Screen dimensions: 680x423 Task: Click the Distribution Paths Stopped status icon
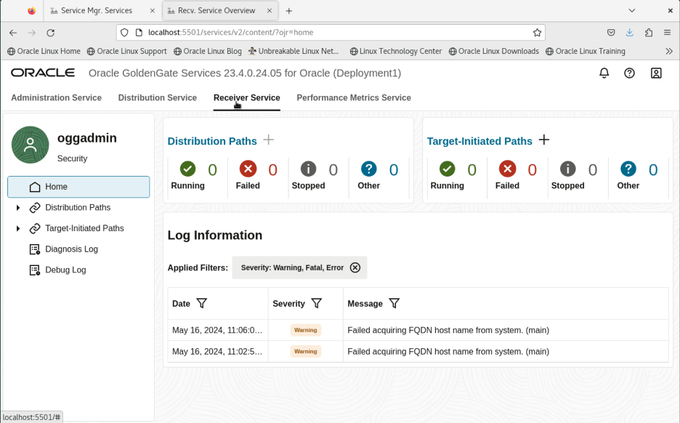click(x=308, y=169)
